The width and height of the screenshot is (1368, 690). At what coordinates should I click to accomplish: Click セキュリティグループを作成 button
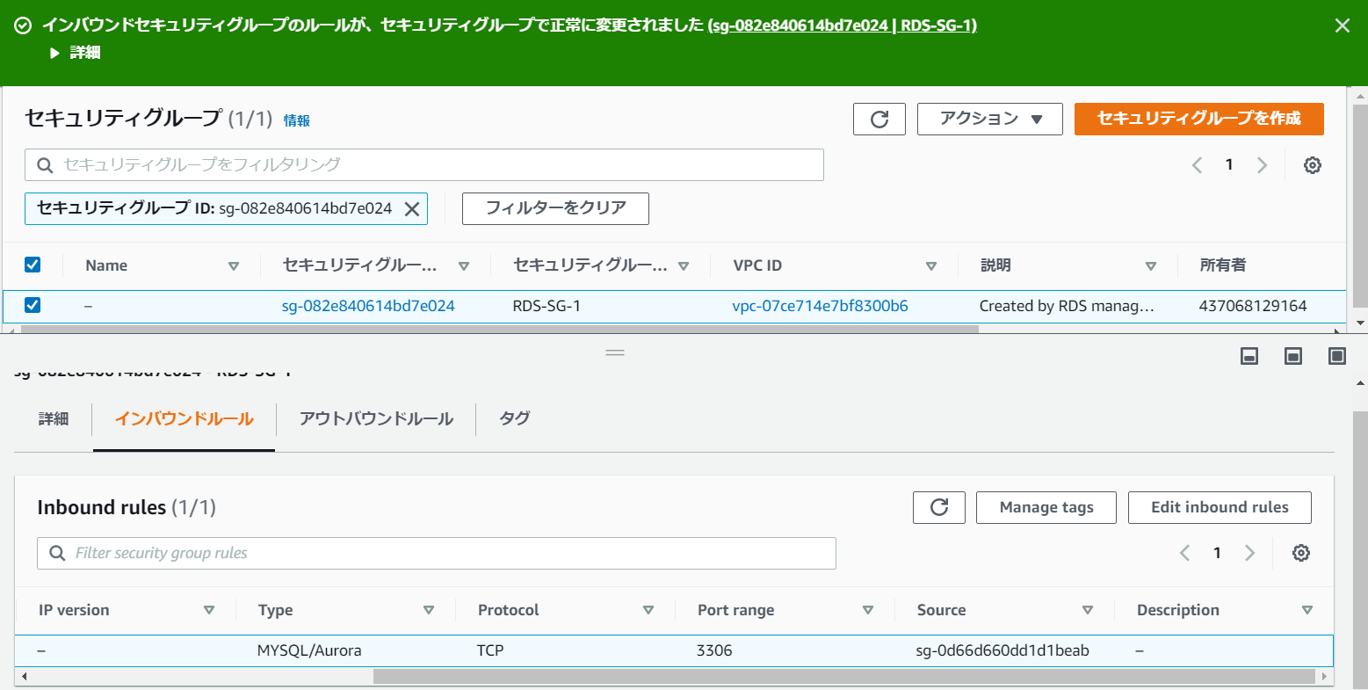point(1198,119)
